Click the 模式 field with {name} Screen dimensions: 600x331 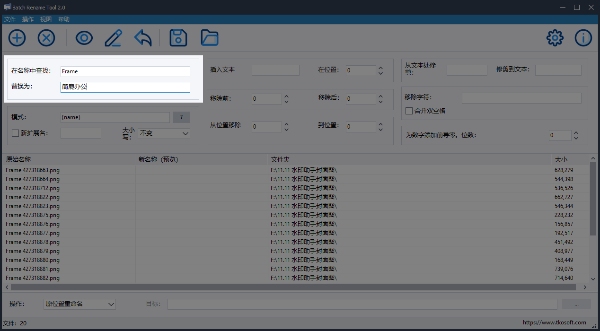[115, 117]
